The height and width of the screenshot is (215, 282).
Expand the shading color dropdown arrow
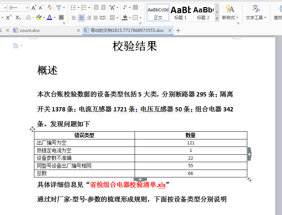tap(130, 18)
